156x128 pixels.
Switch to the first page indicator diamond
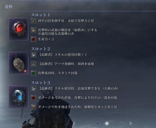(98, 123)
